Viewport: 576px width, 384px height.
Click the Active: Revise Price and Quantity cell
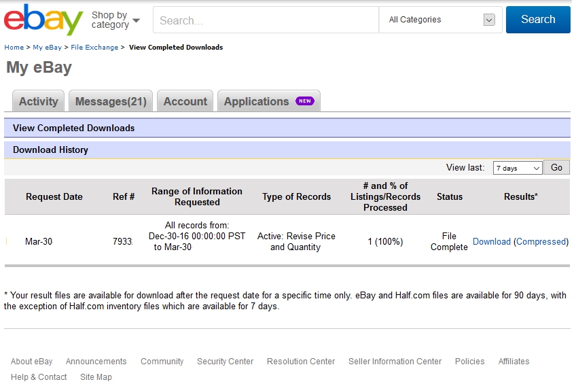[296, 241]
